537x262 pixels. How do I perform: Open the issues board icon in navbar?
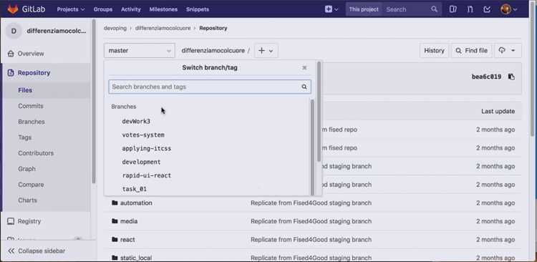pos(453,9)
